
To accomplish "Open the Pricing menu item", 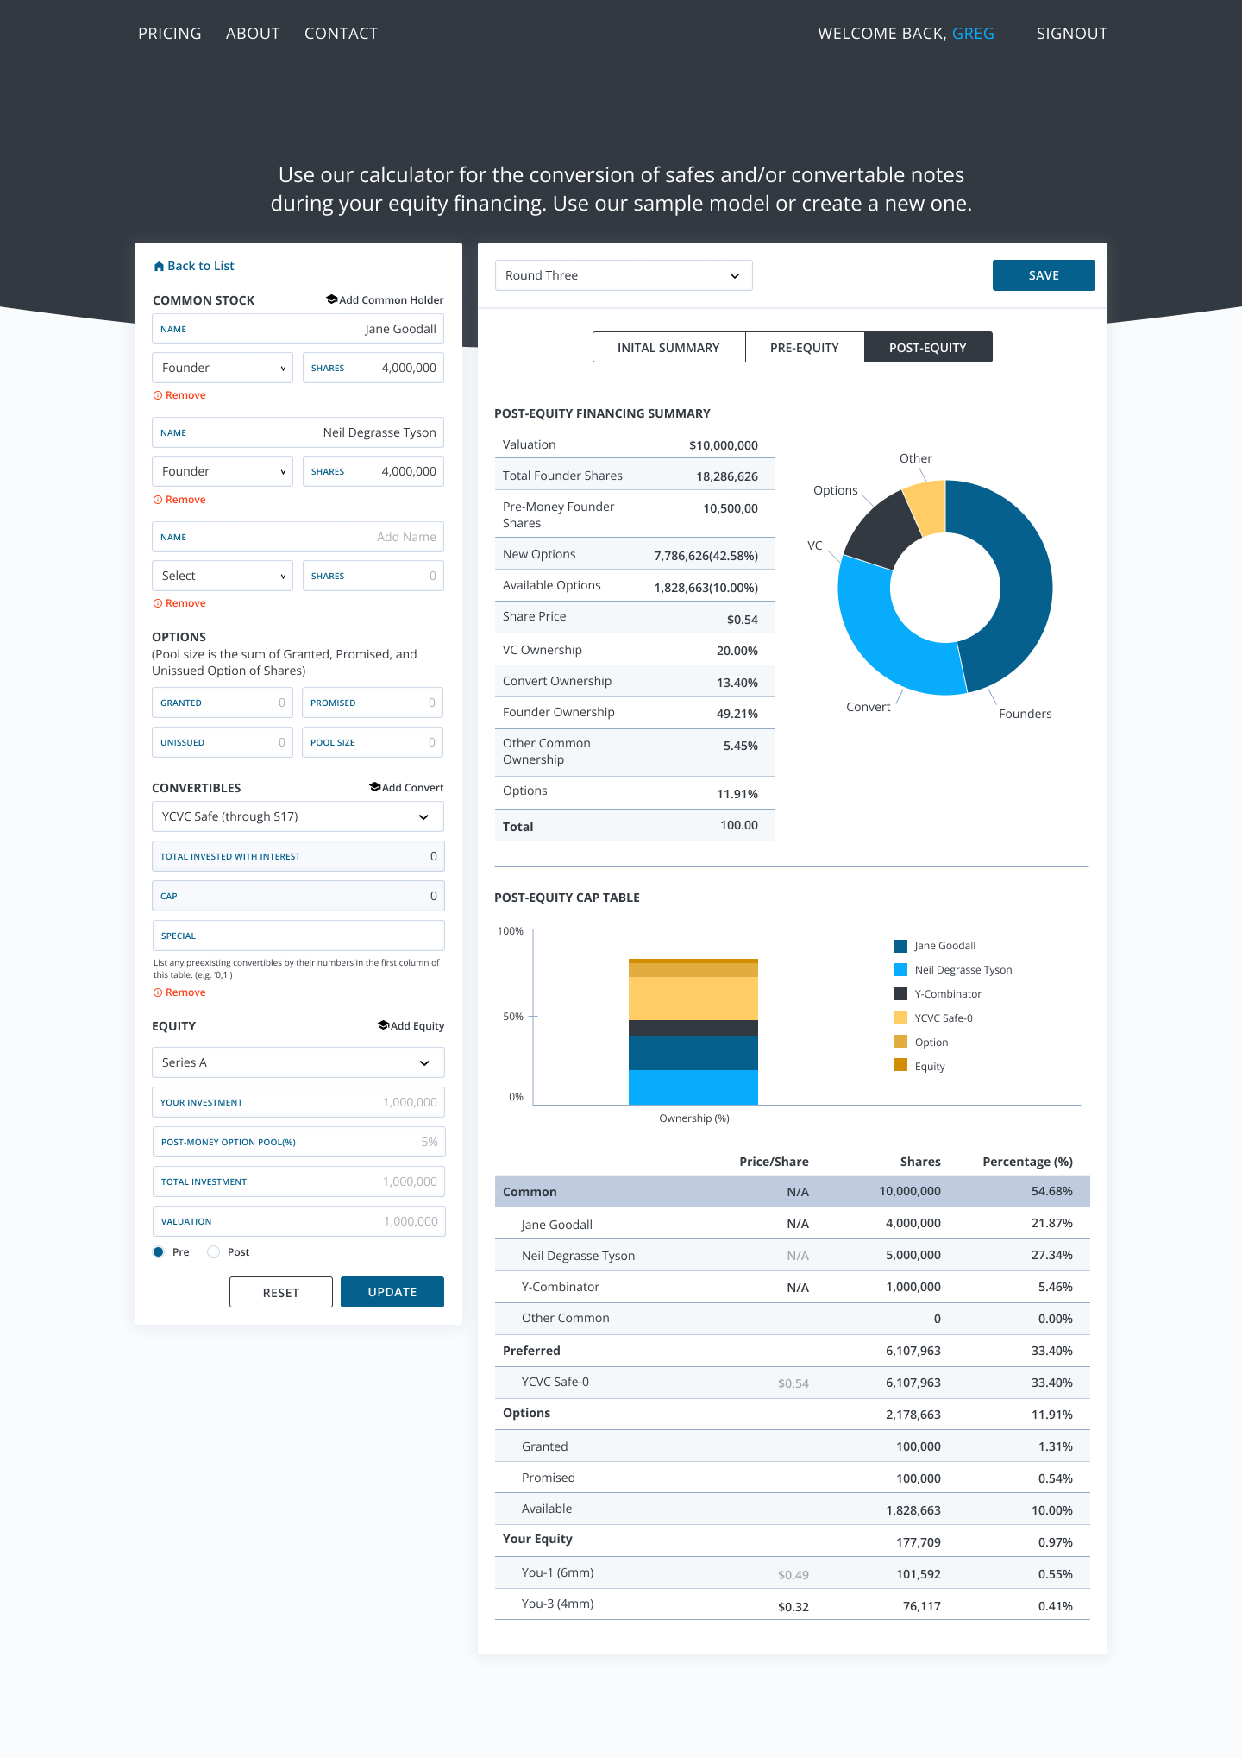I will (x=170, y=34).
